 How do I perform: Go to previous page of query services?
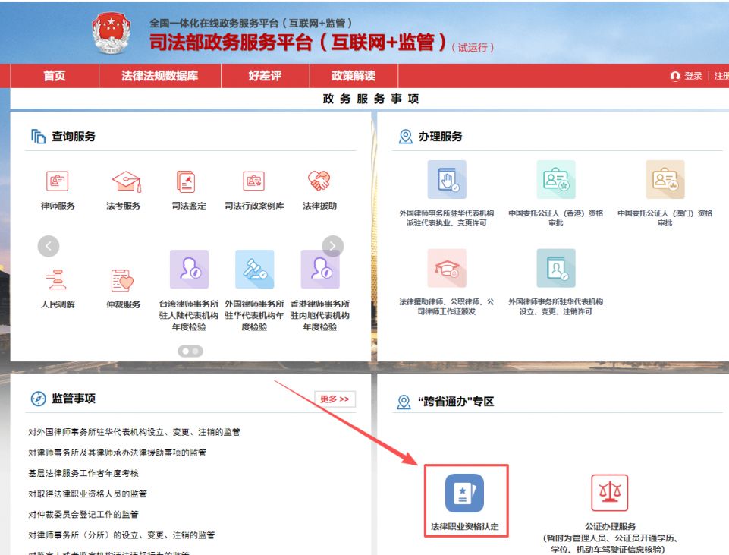click(49, 246)
